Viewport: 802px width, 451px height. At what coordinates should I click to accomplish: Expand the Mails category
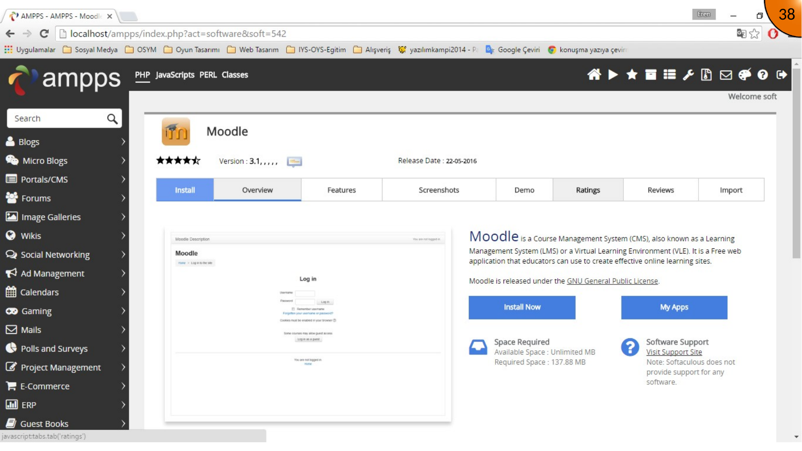(65, 330)
